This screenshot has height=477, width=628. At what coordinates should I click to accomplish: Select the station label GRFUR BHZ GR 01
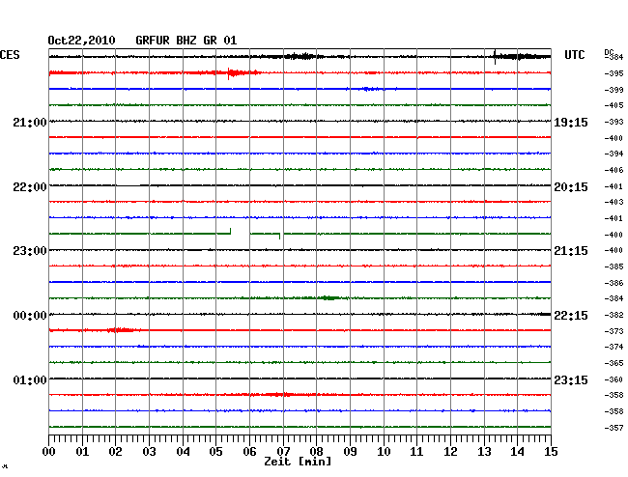(x=186, y=41)
